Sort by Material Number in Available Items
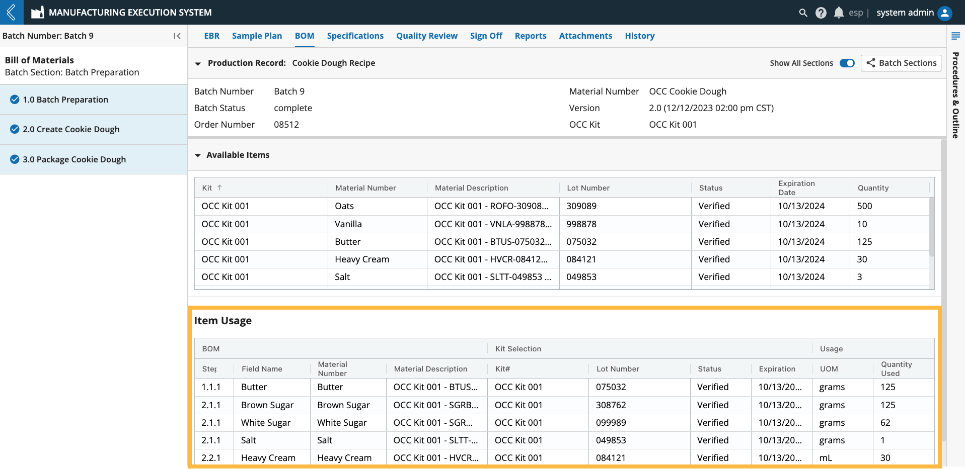The image size is (965, 469). pos(366,187)
